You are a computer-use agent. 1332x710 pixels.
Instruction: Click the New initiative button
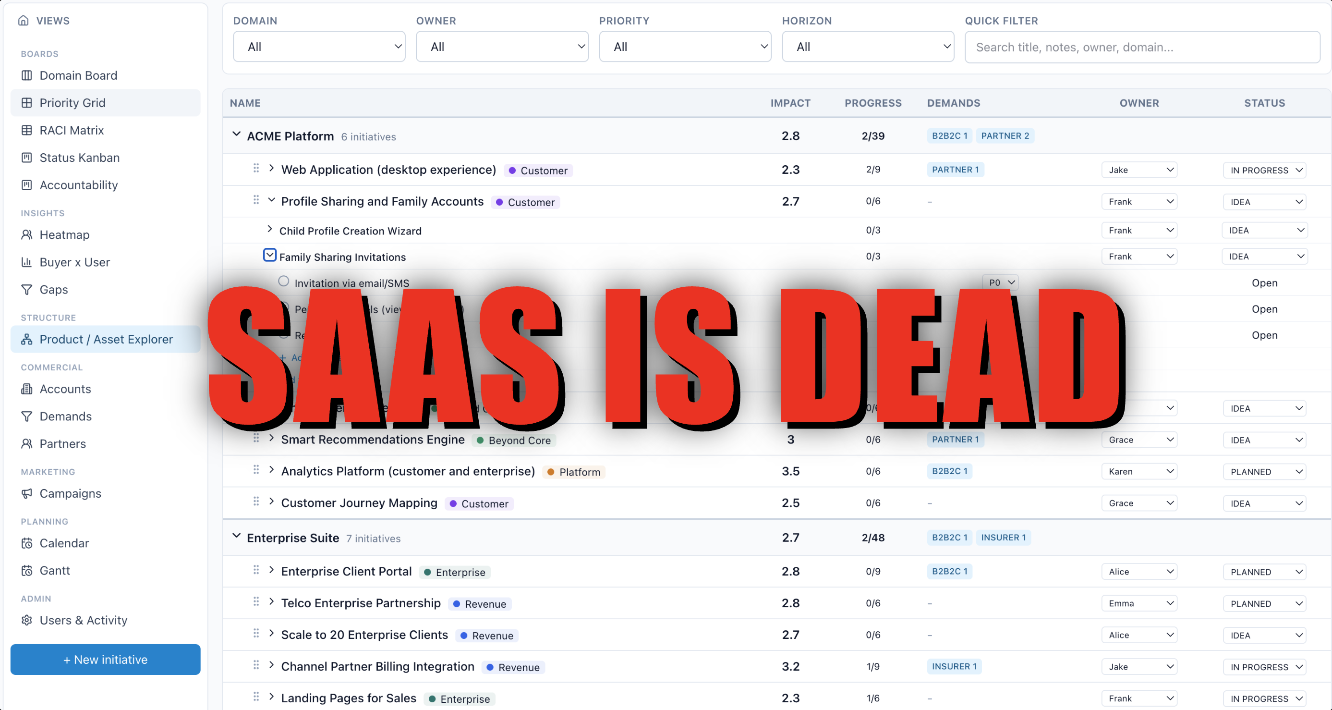tap(105, 660)
